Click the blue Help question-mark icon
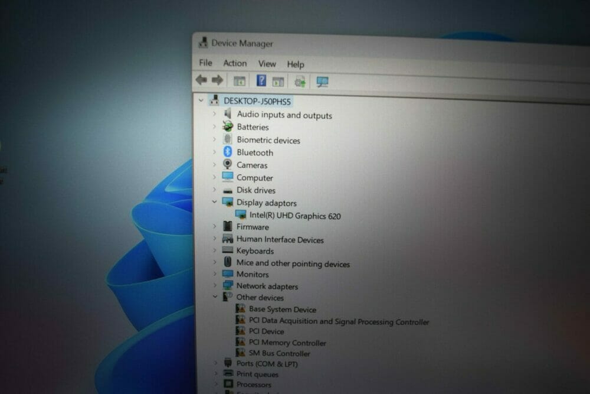Screen dimensions: 590x394 [x=261, y=80]
